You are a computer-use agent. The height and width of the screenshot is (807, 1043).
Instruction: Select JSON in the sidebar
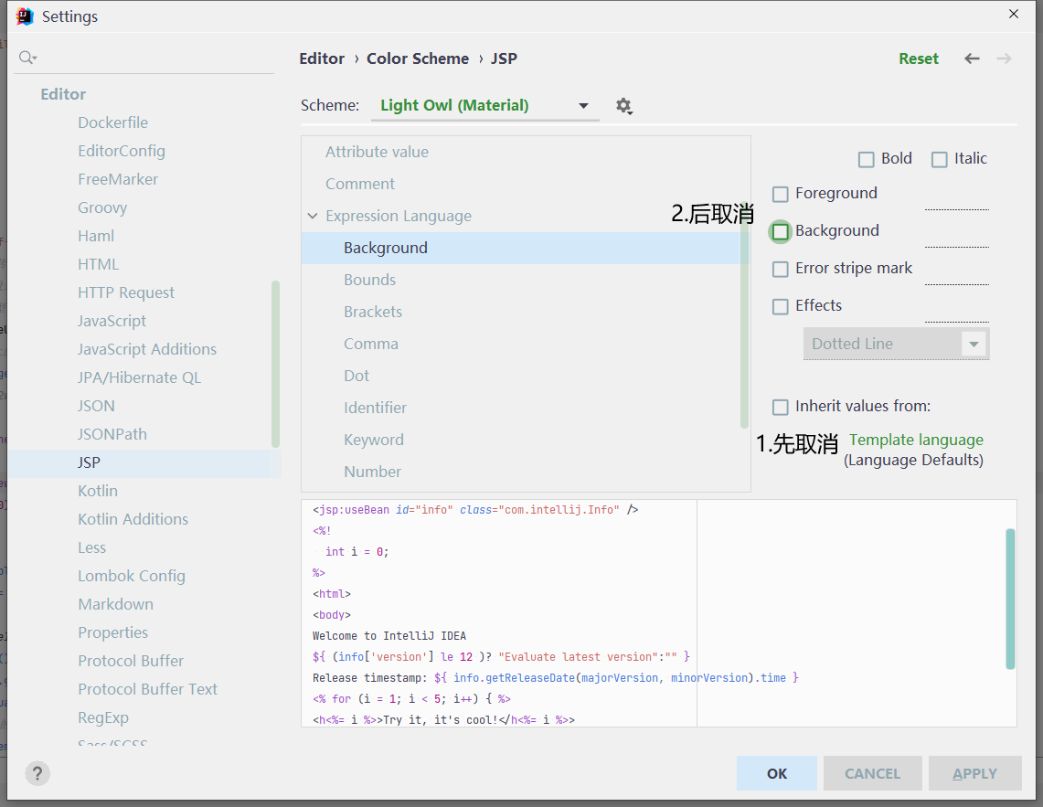click(96, 406)
